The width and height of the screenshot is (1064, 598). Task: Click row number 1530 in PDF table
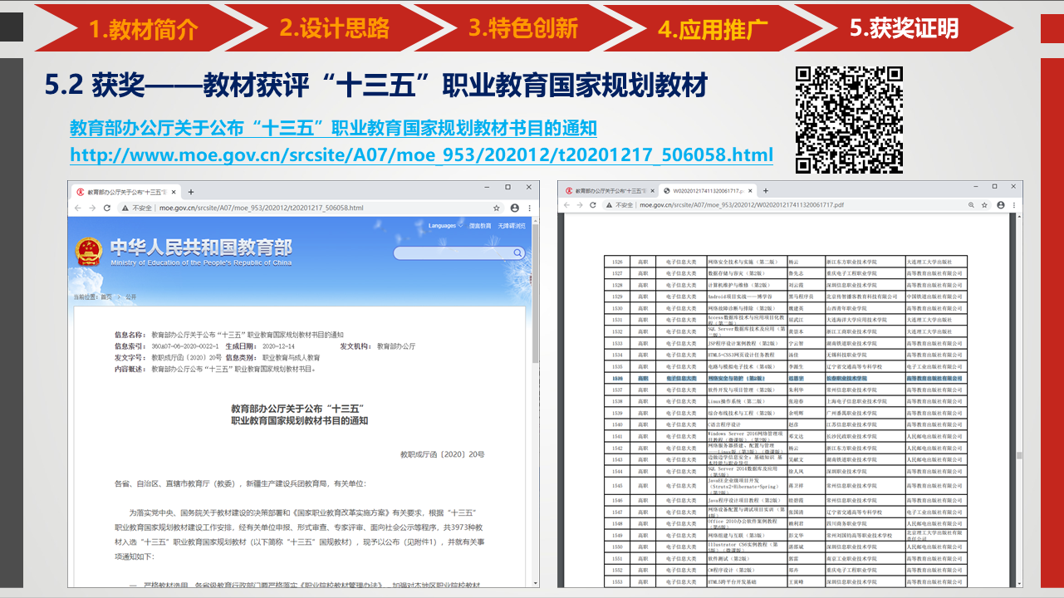pyautogui.click(x=617, y=308)
